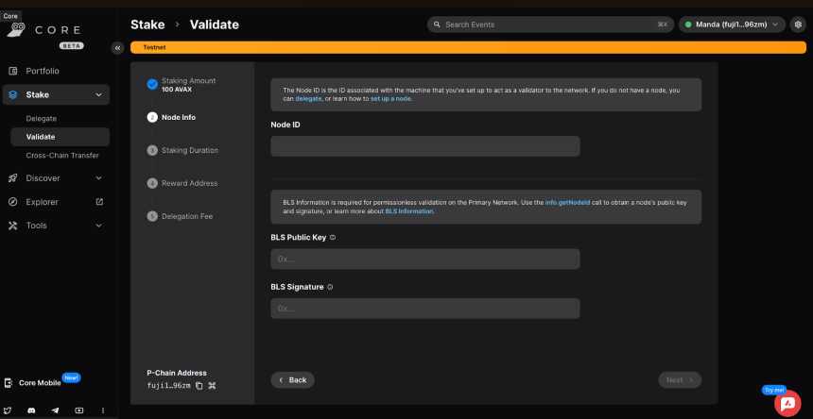Go to the Staking Duration step
The height and width of the screenshot is (419, 813).
coord(190,150)
